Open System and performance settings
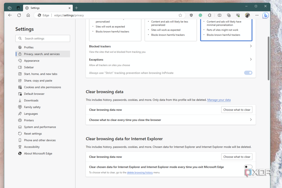The image size is (282, 188). click(43, 127)
